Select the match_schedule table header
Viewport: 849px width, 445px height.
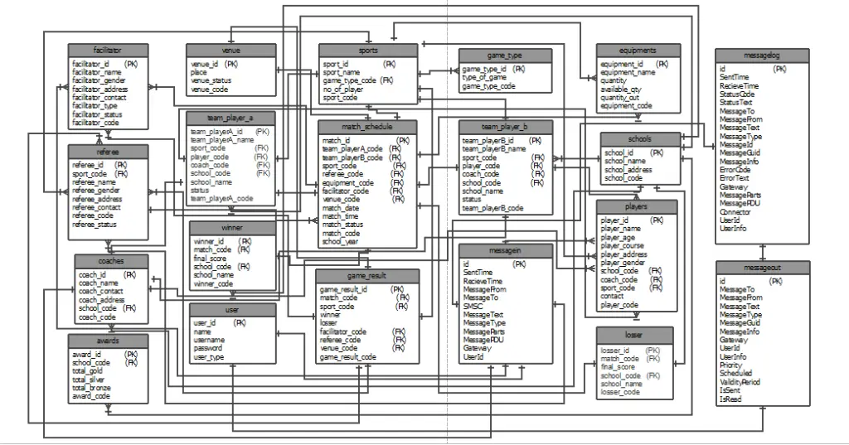click(x=367, y=127)
